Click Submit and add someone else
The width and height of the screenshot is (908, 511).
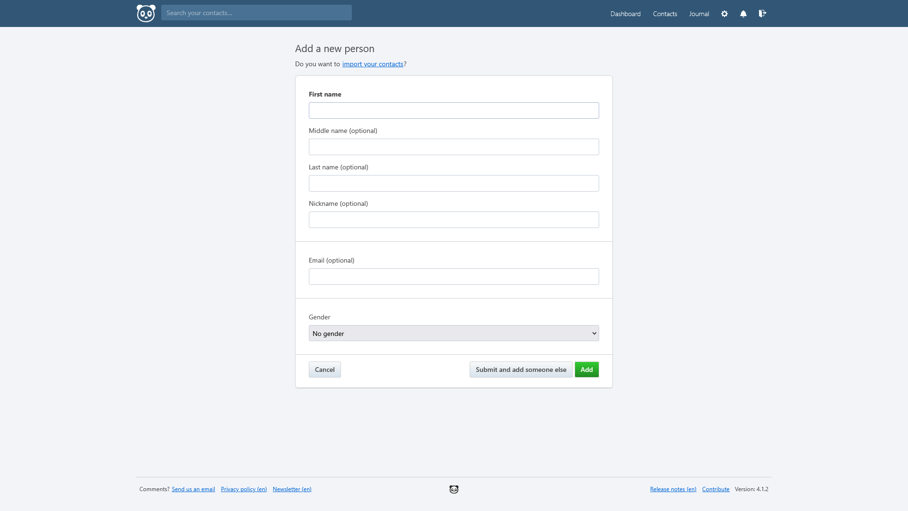point(521,370)
